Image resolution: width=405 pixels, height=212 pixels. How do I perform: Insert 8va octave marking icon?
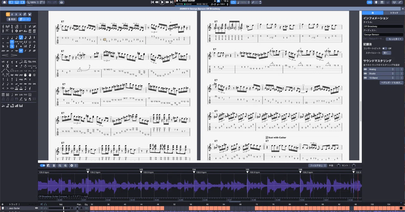point(21,31)
